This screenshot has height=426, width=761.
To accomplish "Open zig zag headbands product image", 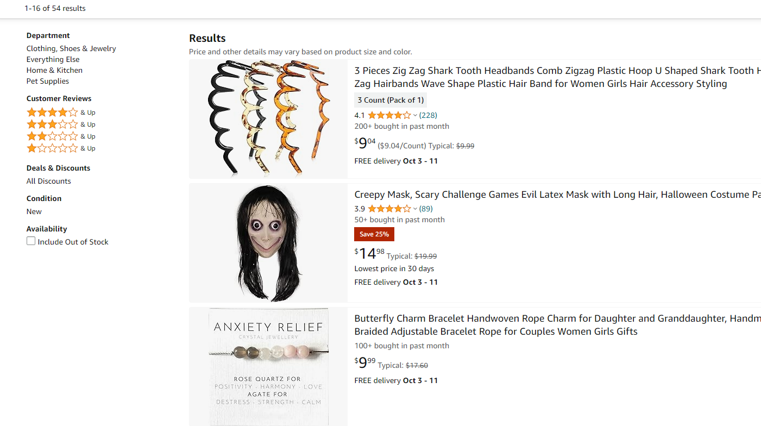I will click(268, 119).
